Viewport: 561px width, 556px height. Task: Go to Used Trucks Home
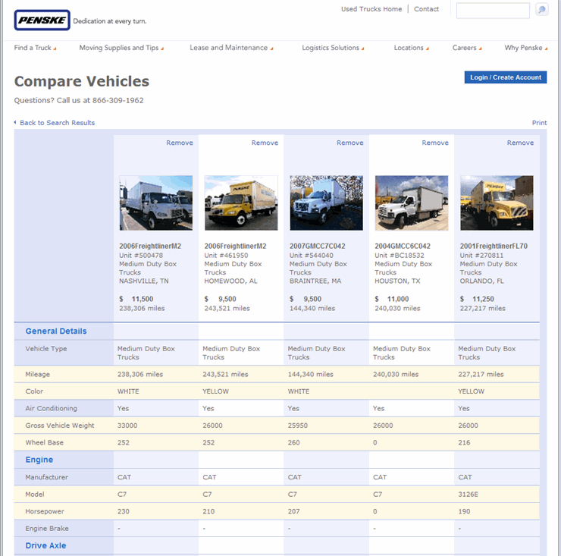[371, 9]
